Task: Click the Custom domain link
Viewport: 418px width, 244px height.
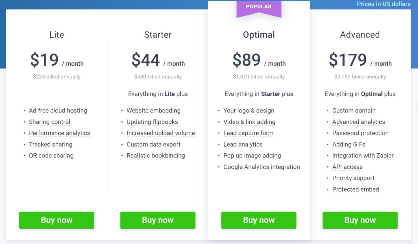Action: tap(354, 110)
